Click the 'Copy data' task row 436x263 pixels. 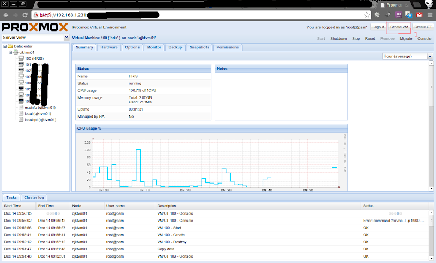(216, 249)
